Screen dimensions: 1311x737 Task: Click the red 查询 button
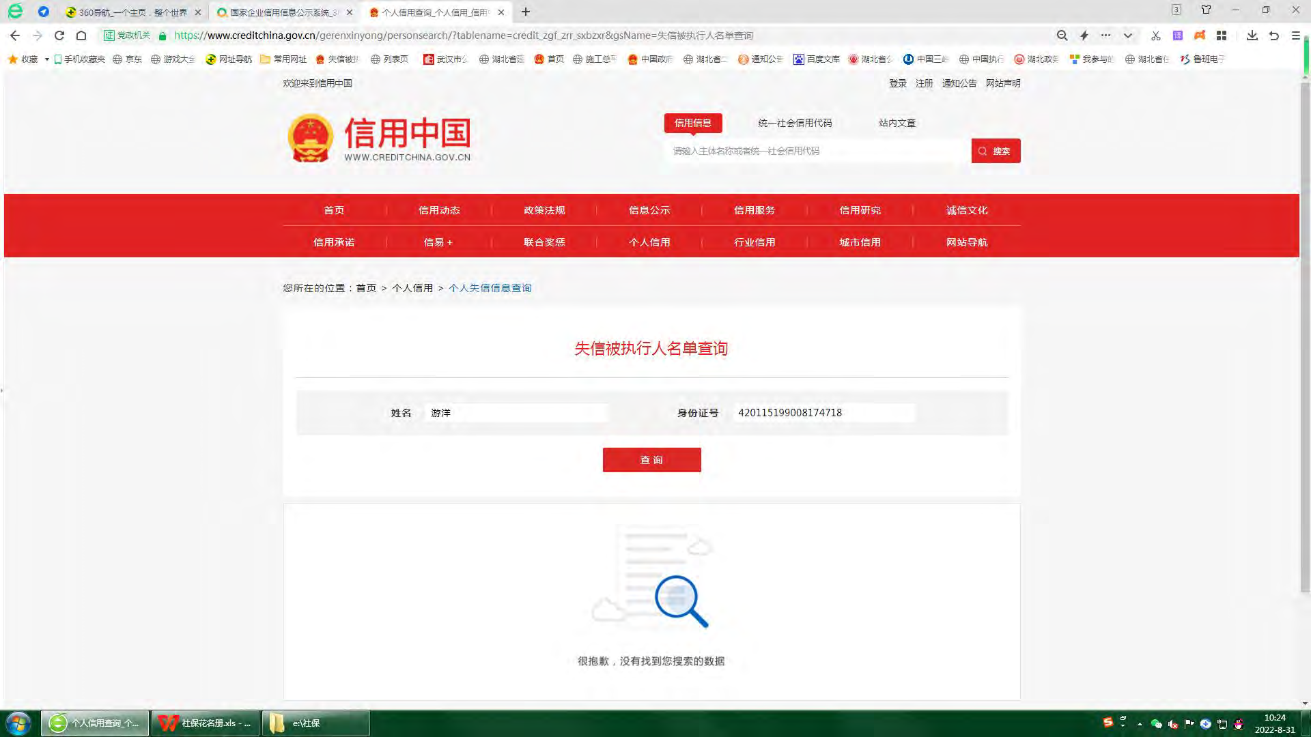pyautogui.click(x=651, y=460)
